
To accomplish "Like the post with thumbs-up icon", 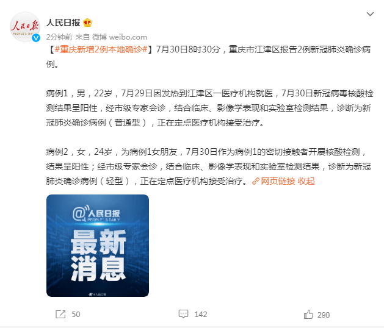I will pyautogui.click(x=308, y=315).
